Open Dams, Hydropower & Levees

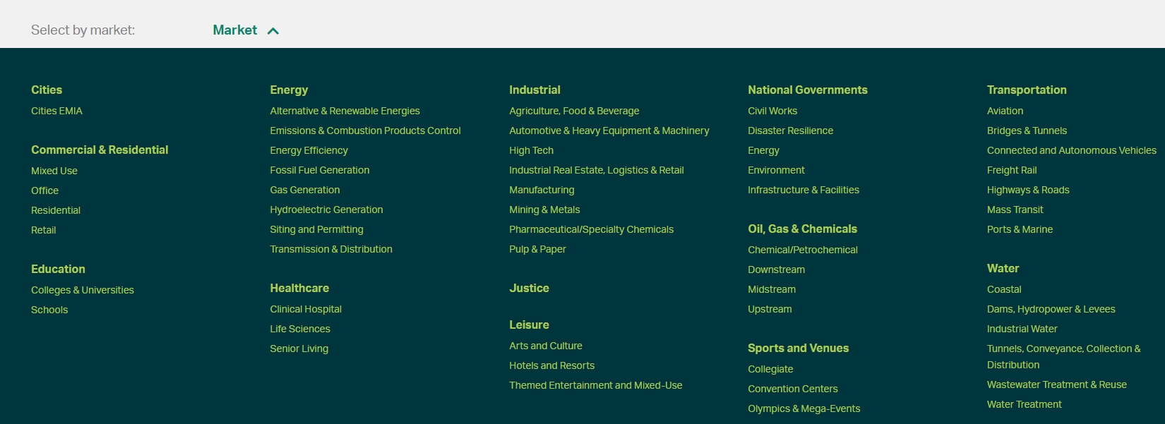(x=1051, y=309)
